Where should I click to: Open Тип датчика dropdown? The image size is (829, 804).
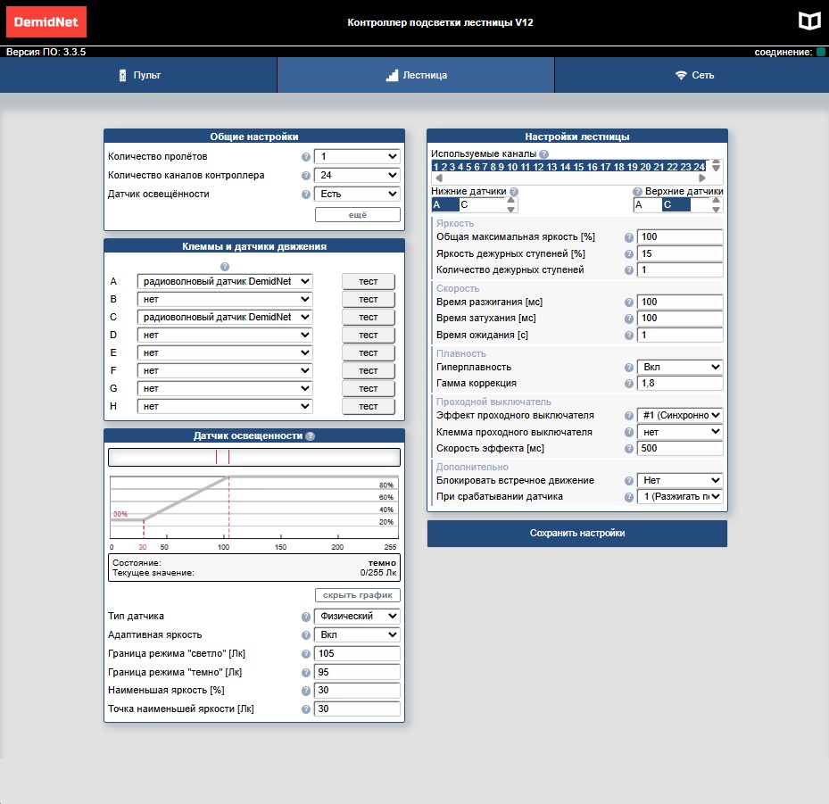click(x=356, y=616)
